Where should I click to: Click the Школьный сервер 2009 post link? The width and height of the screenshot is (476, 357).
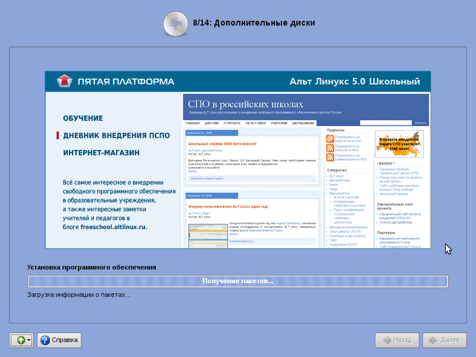coord(222,144)
